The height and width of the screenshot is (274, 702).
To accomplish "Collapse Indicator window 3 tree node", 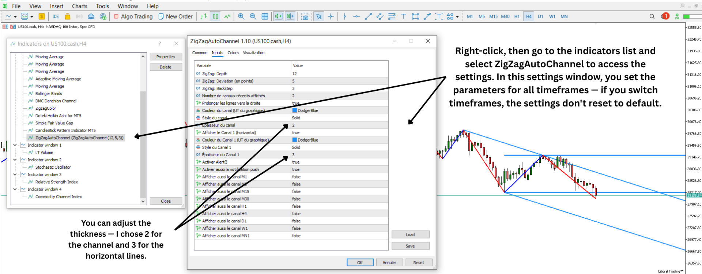I will coord(15,174).
